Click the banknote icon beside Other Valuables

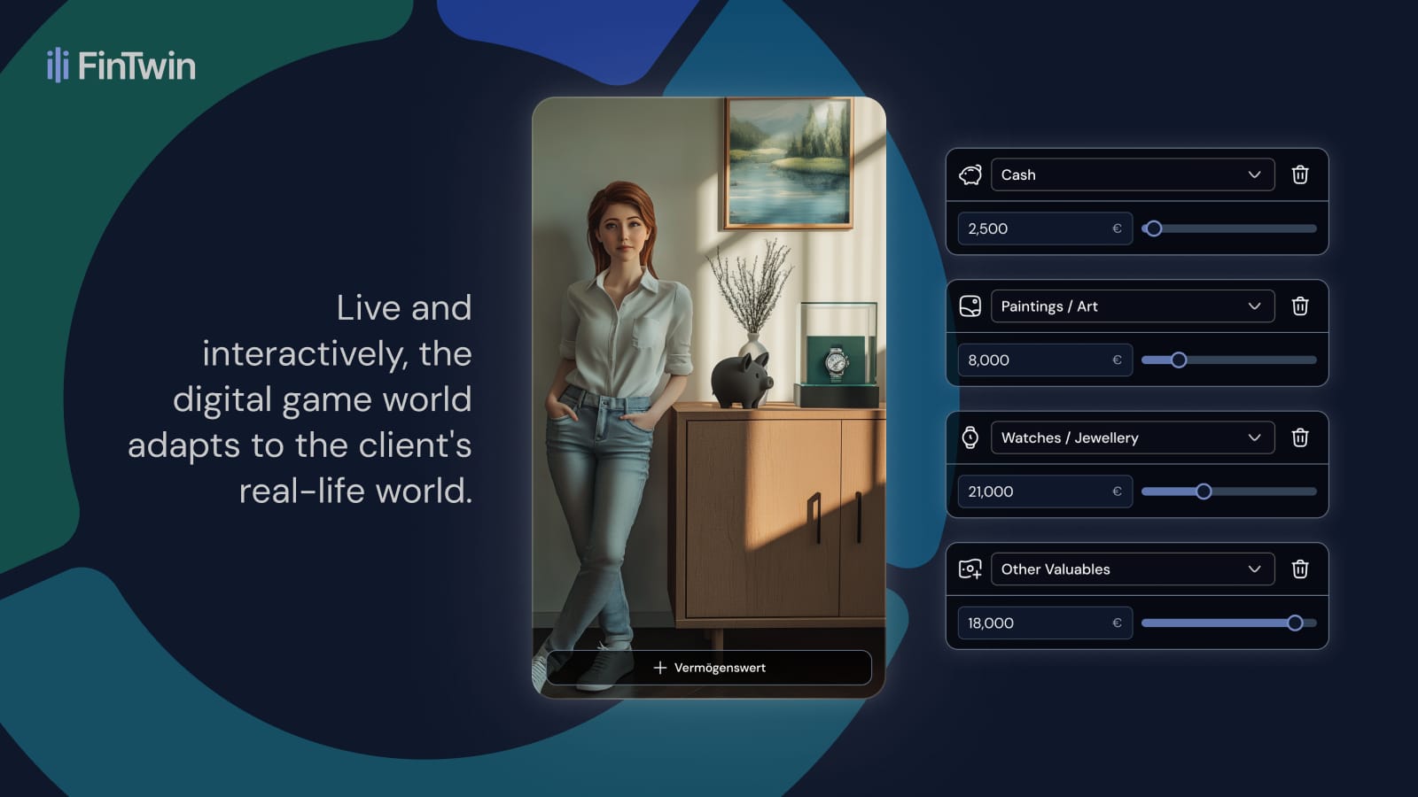pos(970,569)
